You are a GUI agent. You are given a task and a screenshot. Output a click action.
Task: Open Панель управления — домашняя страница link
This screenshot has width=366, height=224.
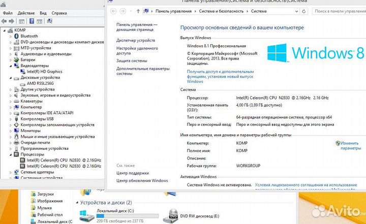click(x=137, y=27)
